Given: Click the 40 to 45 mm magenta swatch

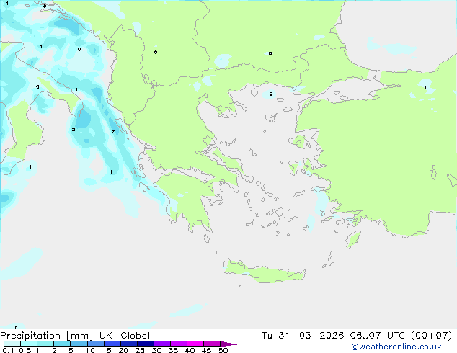Looking at the screenshot, I should click(195, 344).
